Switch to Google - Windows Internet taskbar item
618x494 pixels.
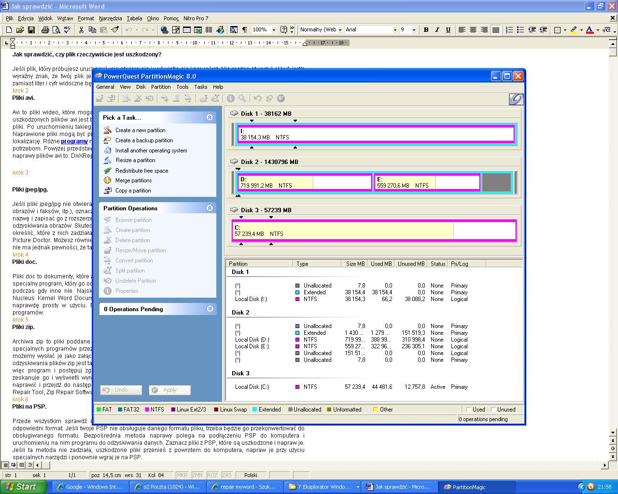pyautogui.click(x=90, y=487)
